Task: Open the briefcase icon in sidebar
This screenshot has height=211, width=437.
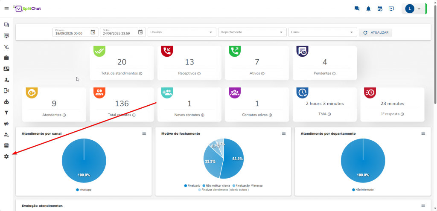Action: [6, 58]
